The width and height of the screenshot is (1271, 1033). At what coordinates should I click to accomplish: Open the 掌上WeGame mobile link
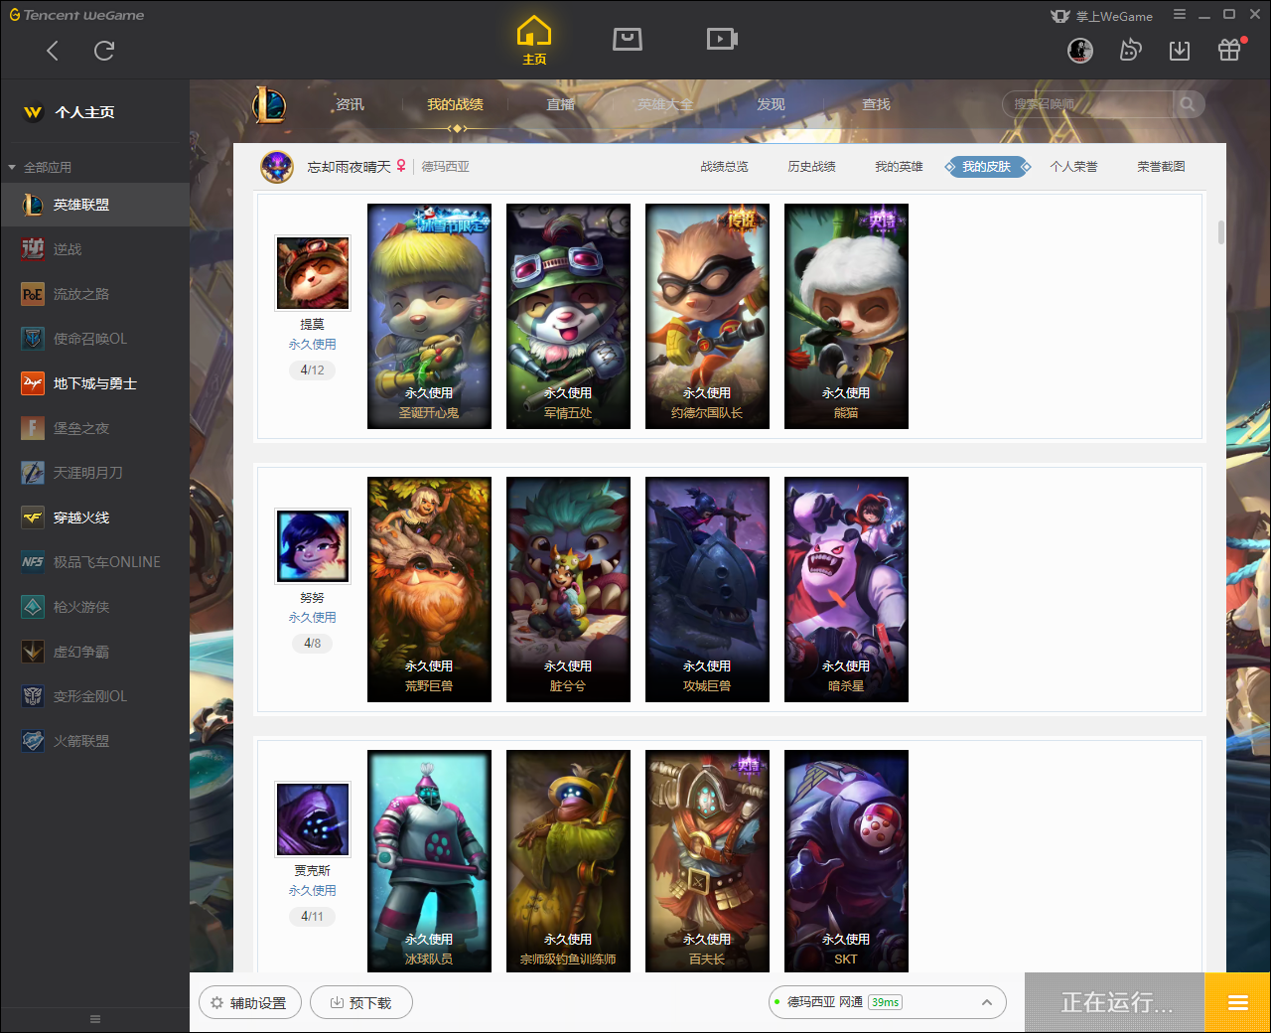coord(1102,16)
